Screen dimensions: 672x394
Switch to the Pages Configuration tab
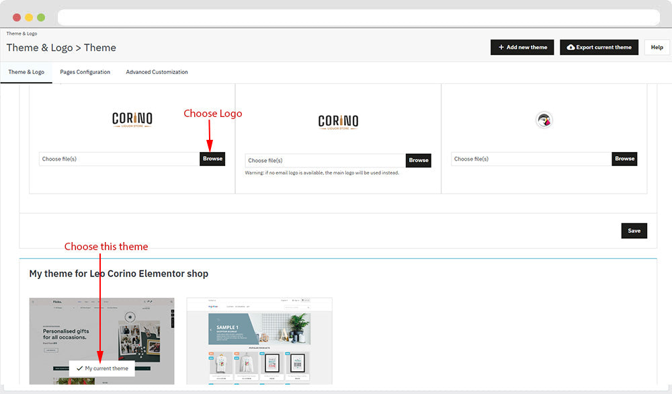point(85,72)
